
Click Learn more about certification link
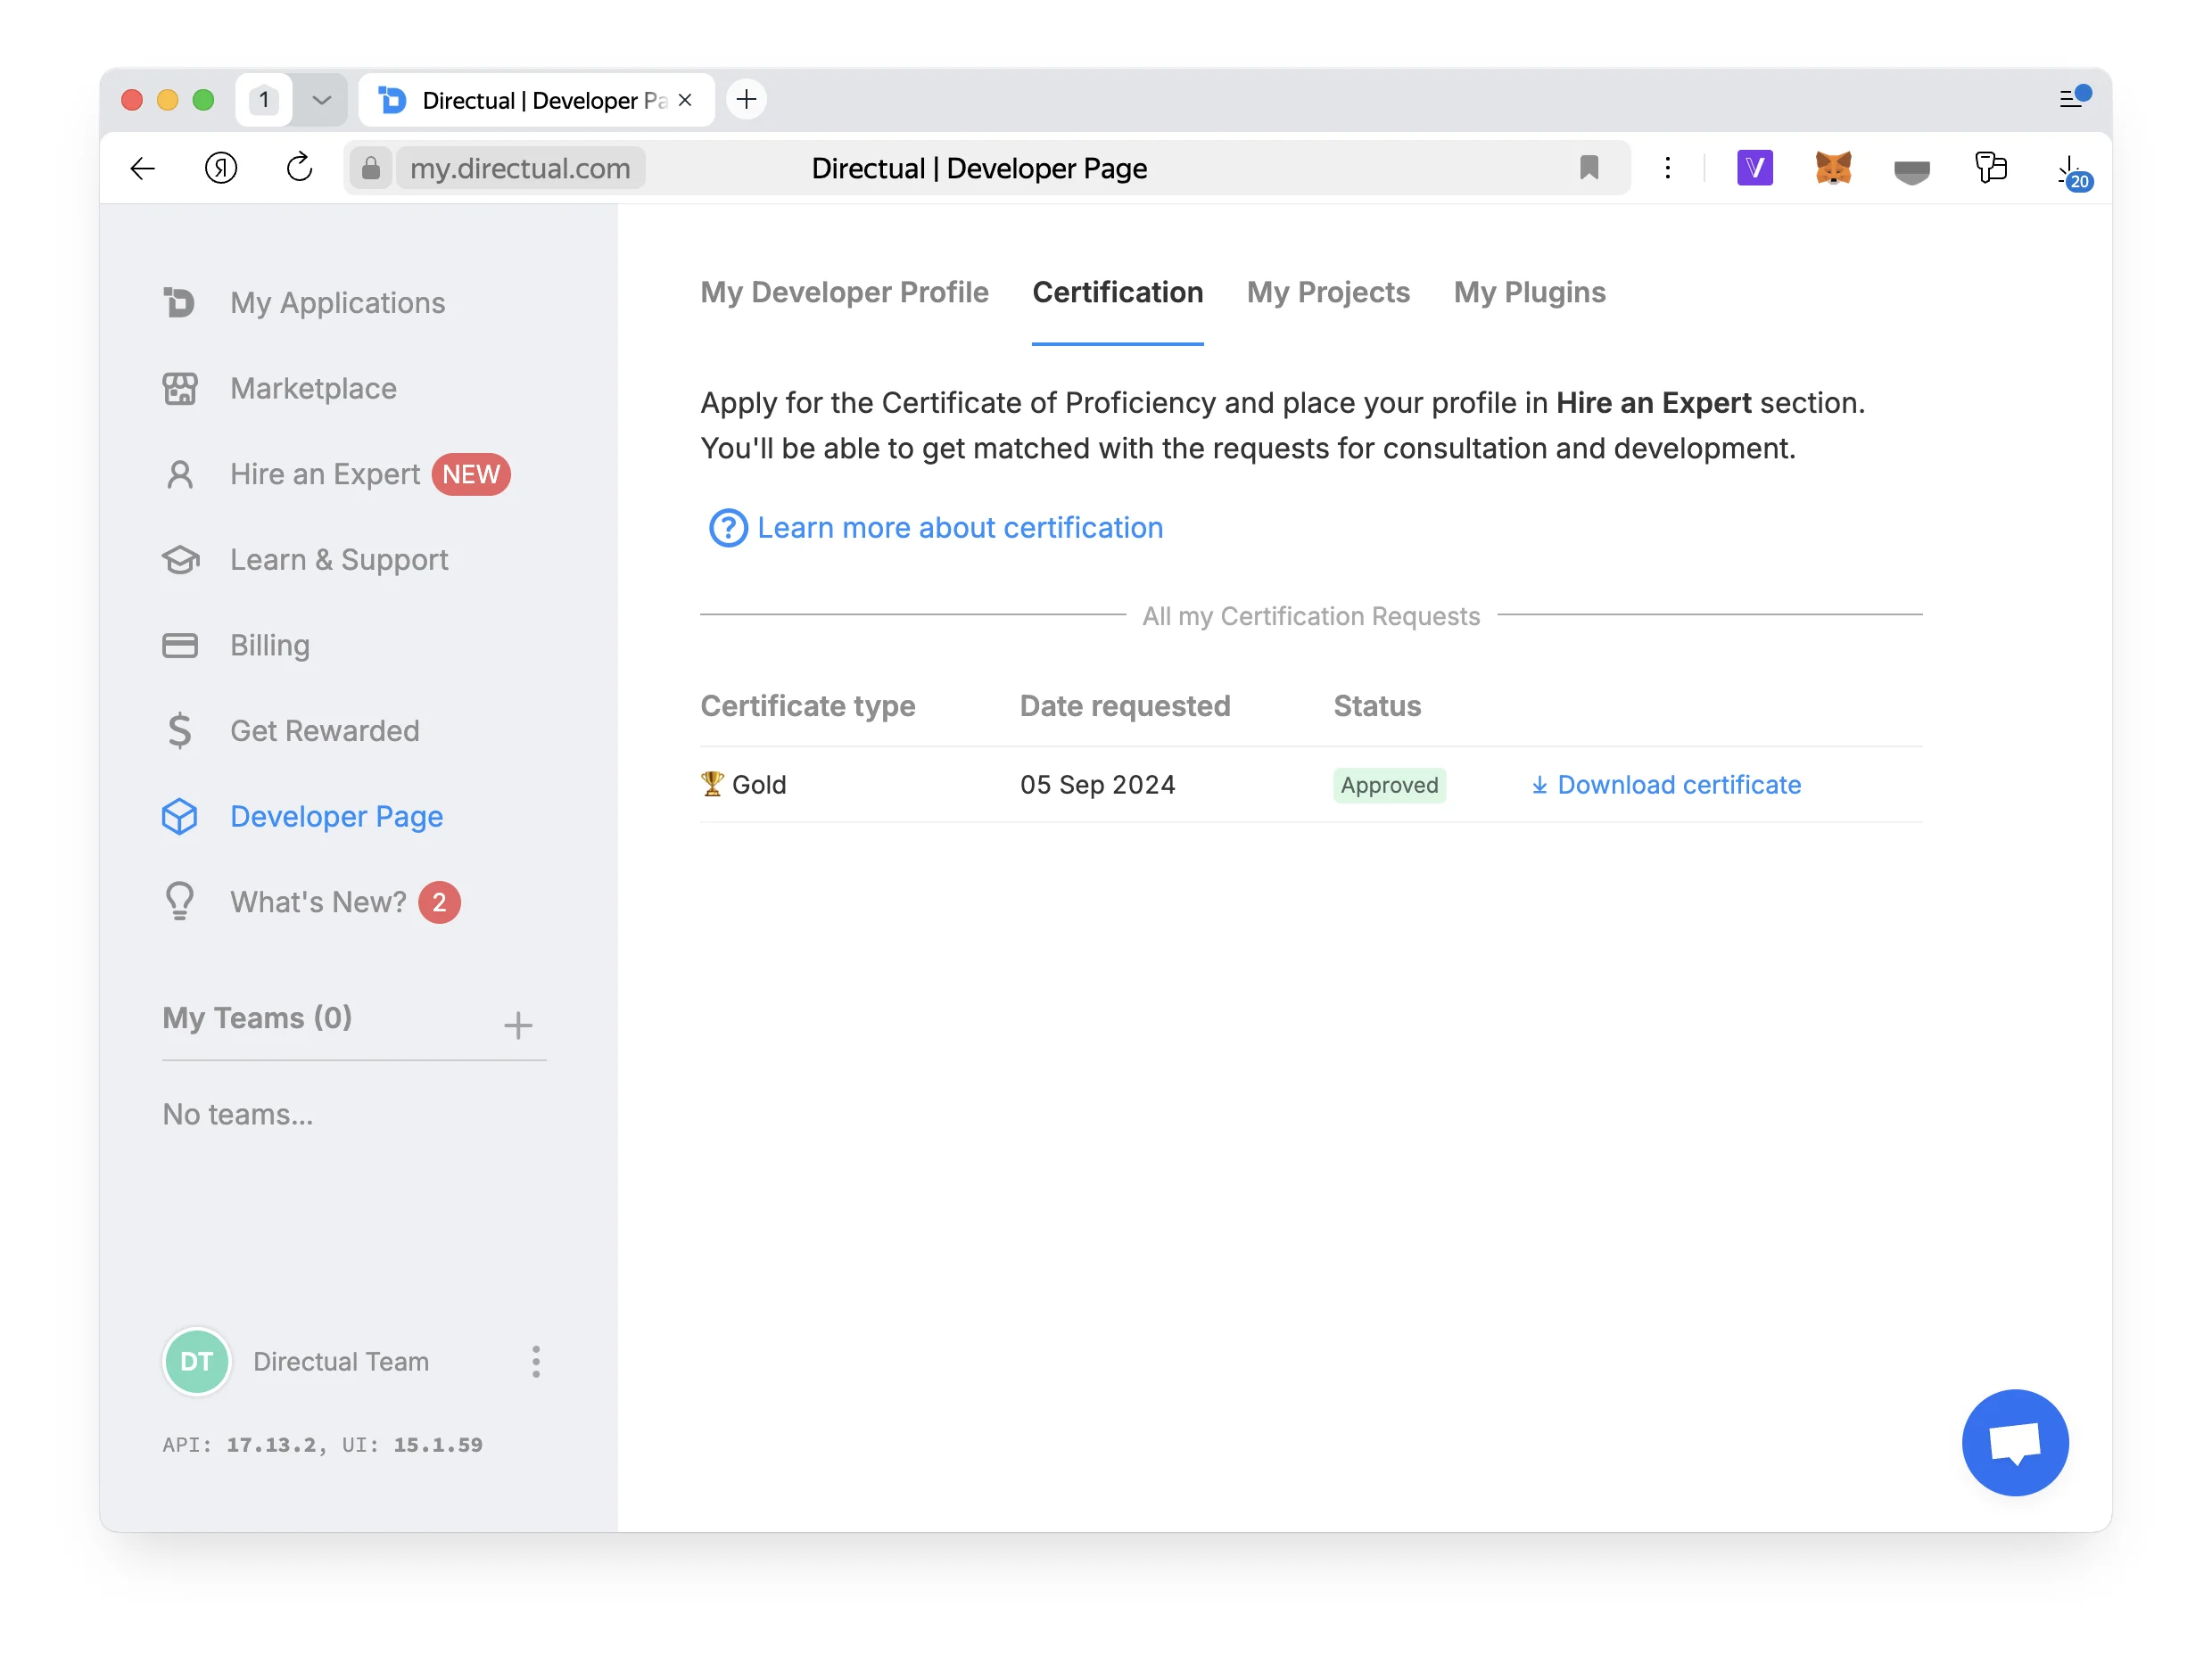coord(960,527)
